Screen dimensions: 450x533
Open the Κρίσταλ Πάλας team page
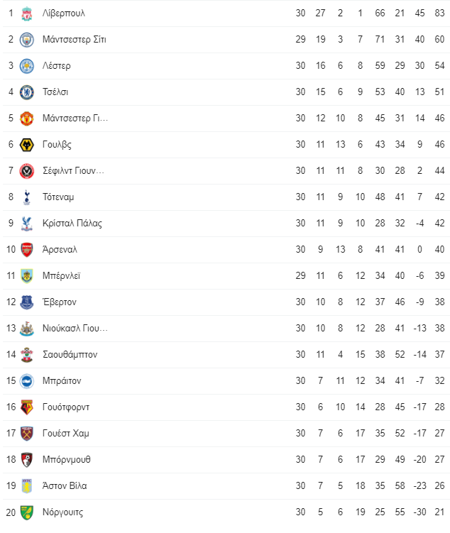click(x=72, y=224)
